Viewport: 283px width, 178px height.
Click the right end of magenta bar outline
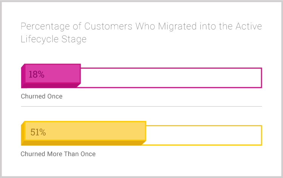[x=261, y=78]
